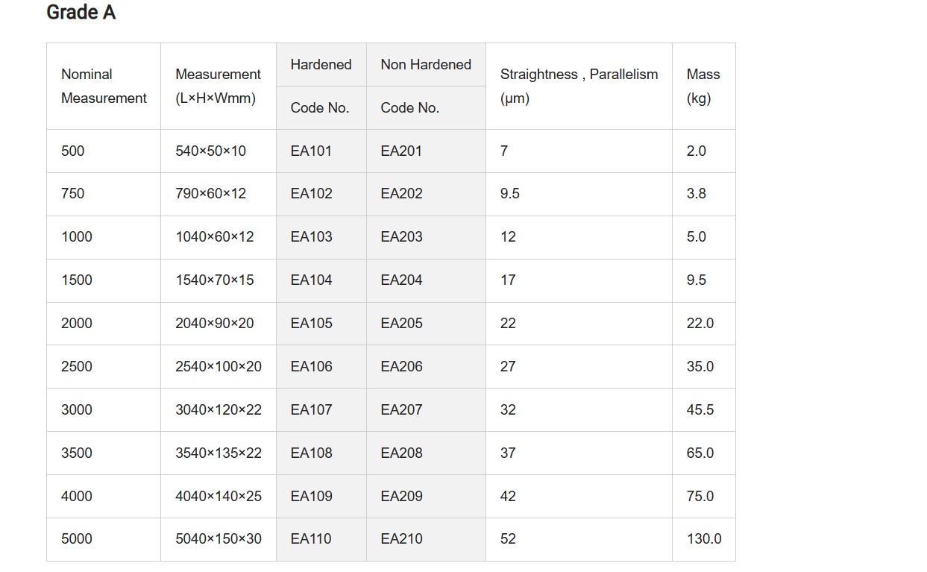The width and height of the screenshot is (927, 572).
Task: Click the Non Hardened column header
Action: 425,65
